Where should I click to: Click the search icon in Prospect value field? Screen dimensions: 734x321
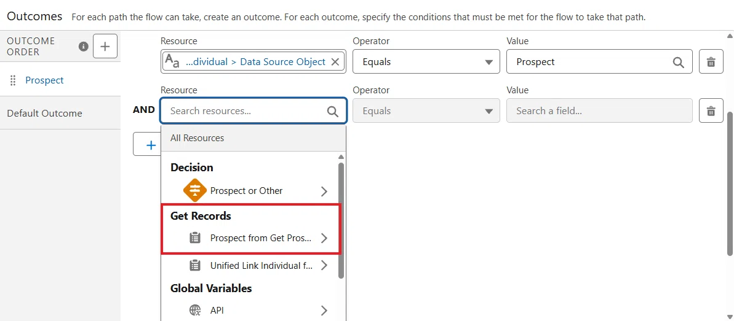tap(678, 62)
